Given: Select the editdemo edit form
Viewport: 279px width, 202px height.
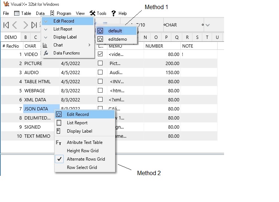Looking at the screenshot, I should 117,39.
